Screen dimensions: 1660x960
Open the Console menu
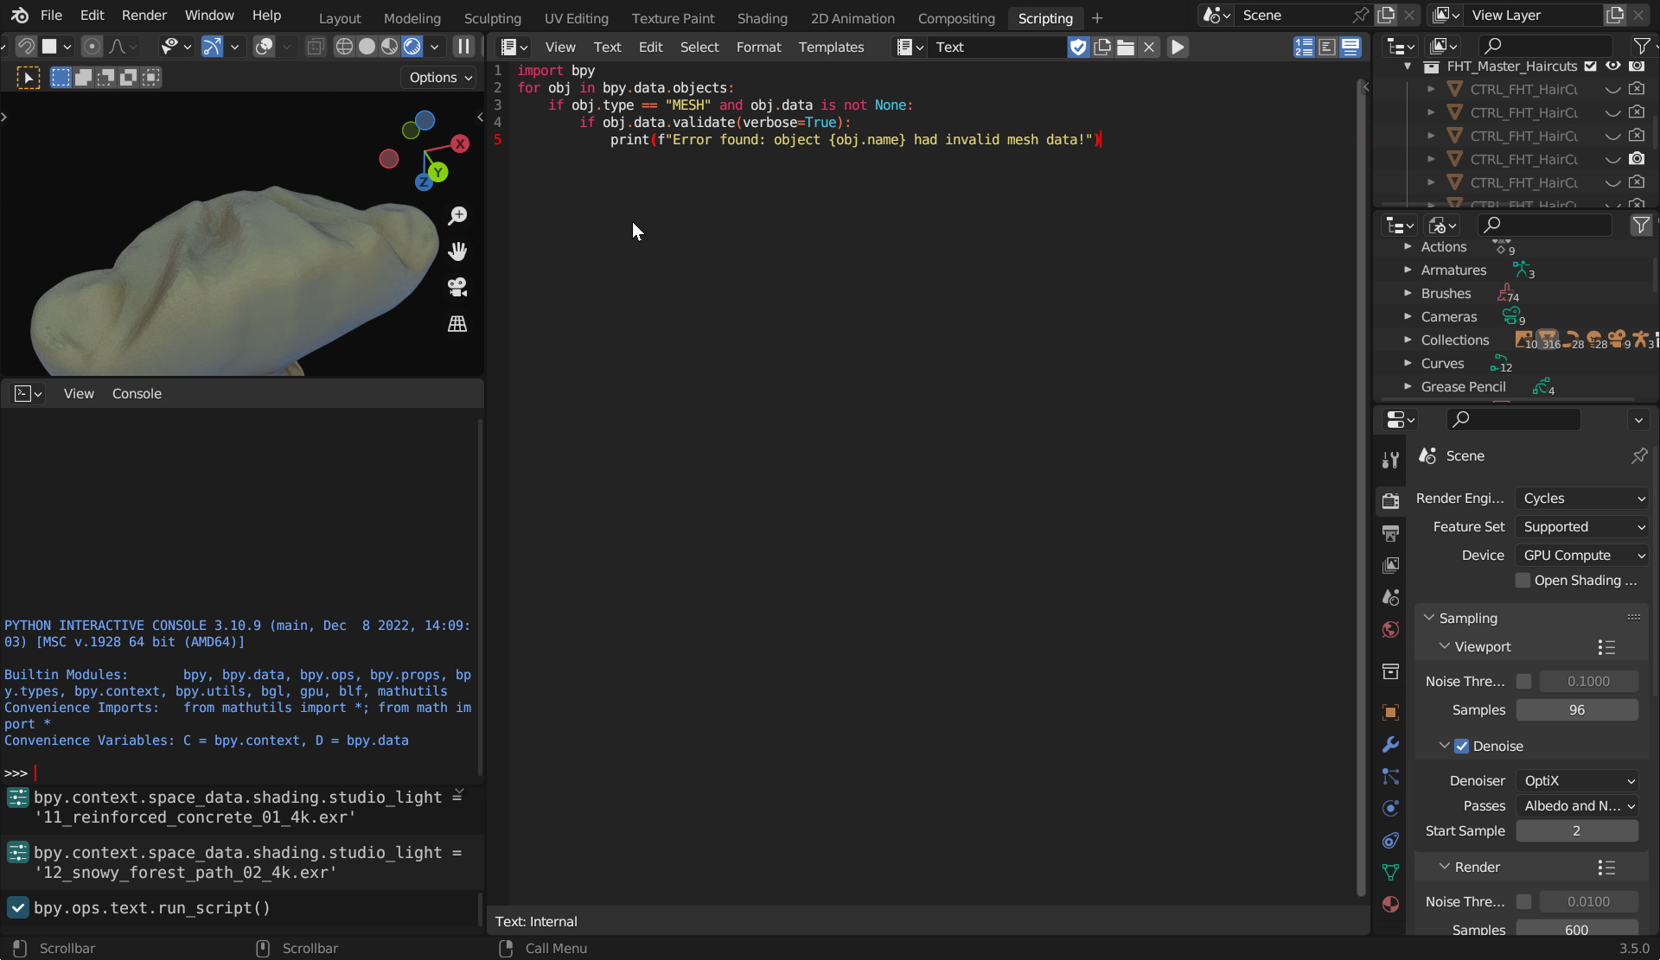tap(137, 394)
